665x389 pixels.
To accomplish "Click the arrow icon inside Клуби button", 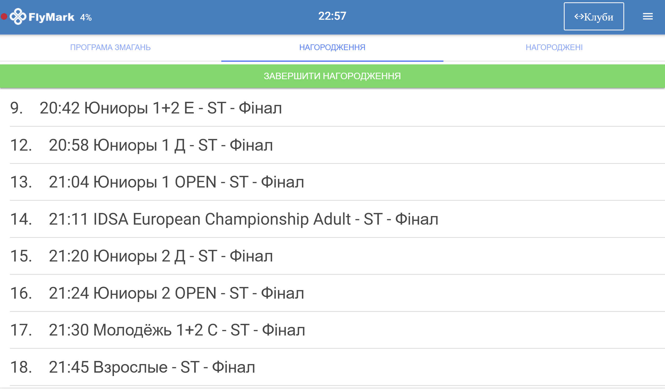I will (x=579, y=17).
